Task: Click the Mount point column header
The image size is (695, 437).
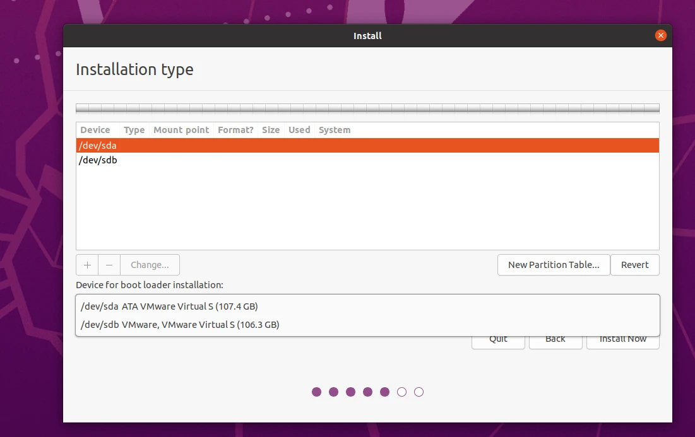Action: (181, 130)
